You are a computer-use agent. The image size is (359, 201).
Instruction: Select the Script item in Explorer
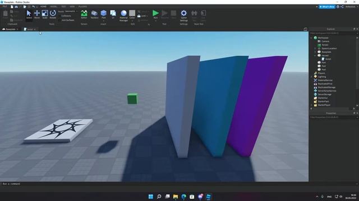click(328, 59)
